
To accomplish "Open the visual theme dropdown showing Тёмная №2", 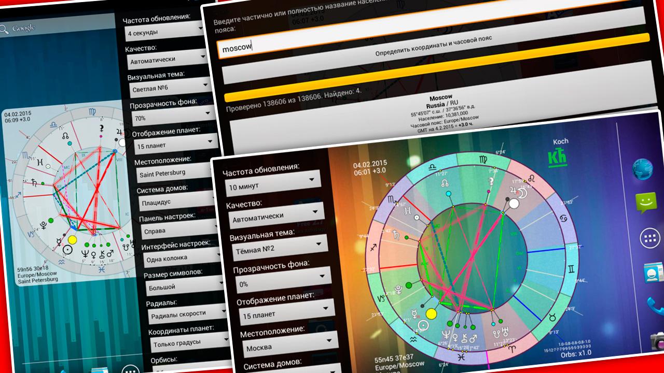I will (x=280, y=249).
